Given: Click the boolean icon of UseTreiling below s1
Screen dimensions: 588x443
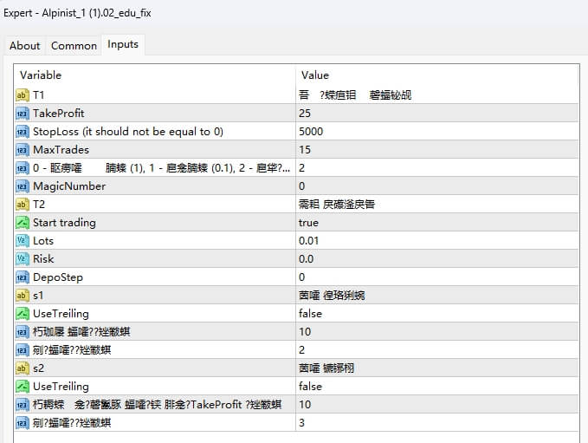Looking at the screenshot, I should pyautogui.click(x=23, y=314).
